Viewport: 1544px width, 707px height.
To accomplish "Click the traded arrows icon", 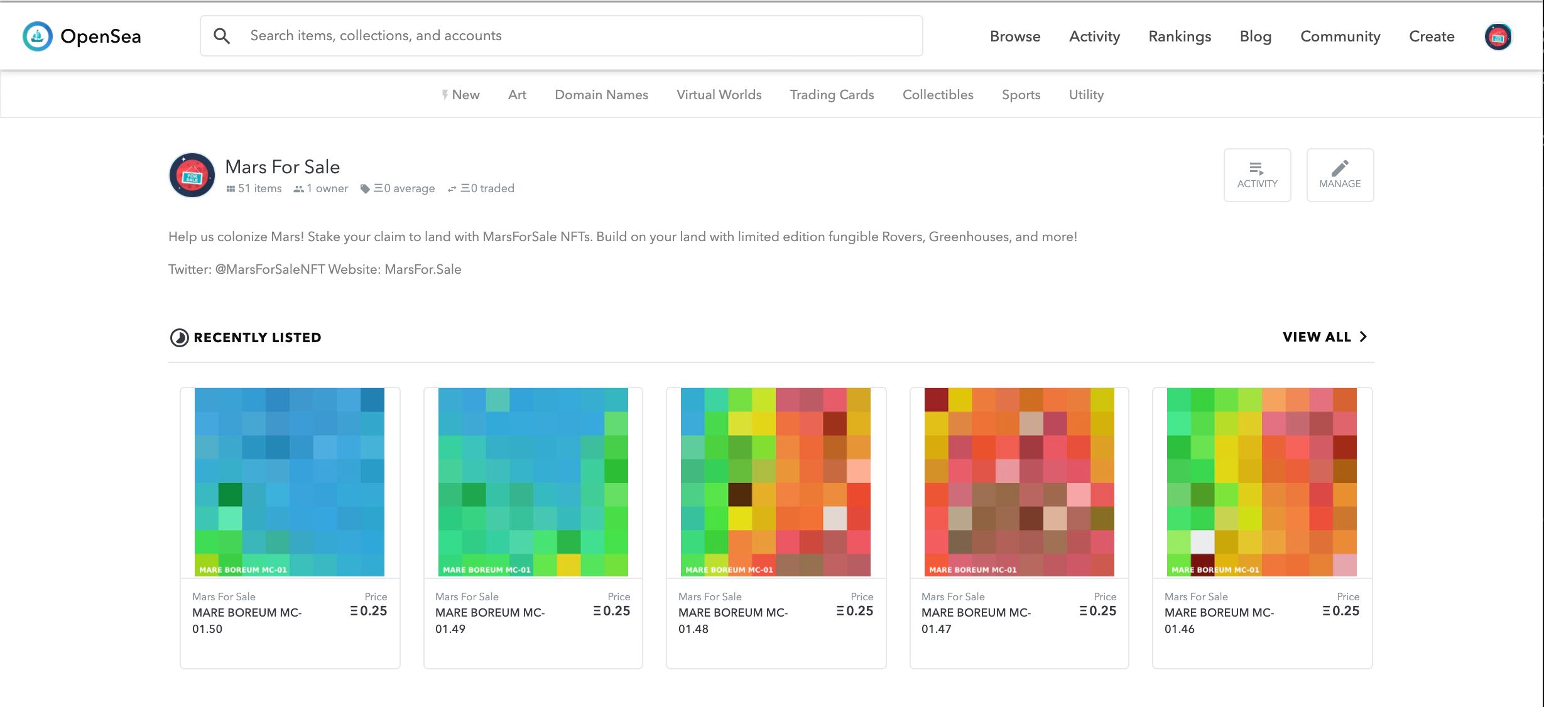I will click(x=452, y=188).
